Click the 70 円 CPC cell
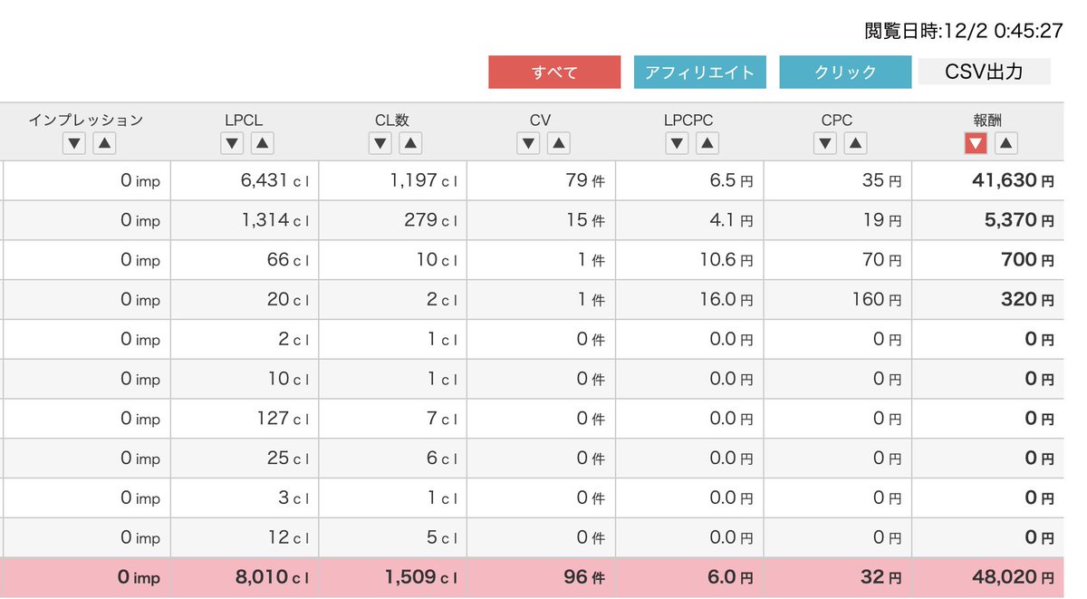This screenshot has height=599, width=1087. coord(838,260)
